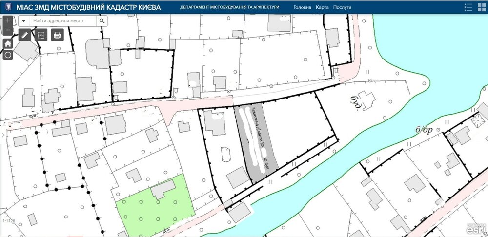Zoom out using the minus button
This screenshot has width=488, height=237.
(8, 31)
